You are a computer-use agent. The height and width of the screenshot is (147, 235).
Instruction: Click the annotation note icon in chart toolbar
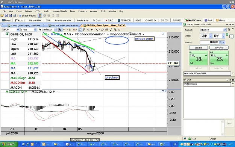click(84, 30)
